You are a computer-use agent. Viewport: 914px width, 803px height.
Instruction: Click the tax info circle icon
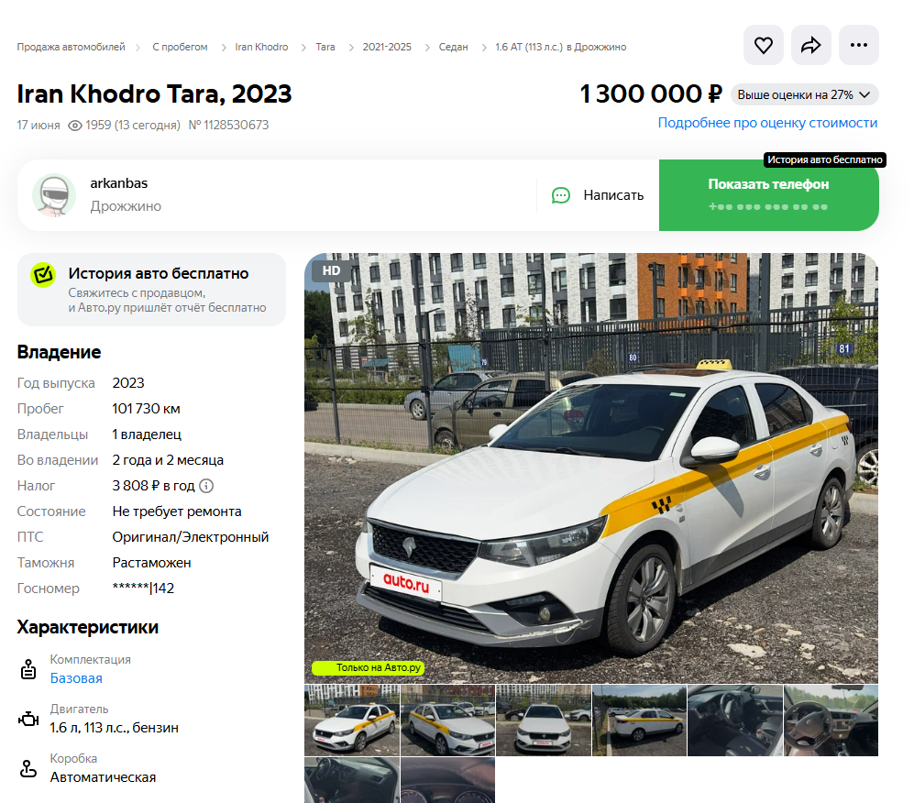(206, 486)
